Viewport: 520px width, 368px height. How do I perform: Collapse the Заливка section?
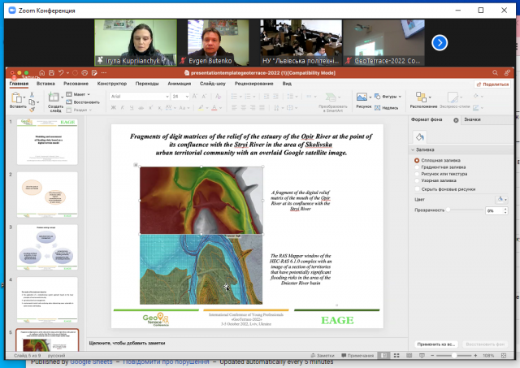pyautogui.click(x=414, y=149)
